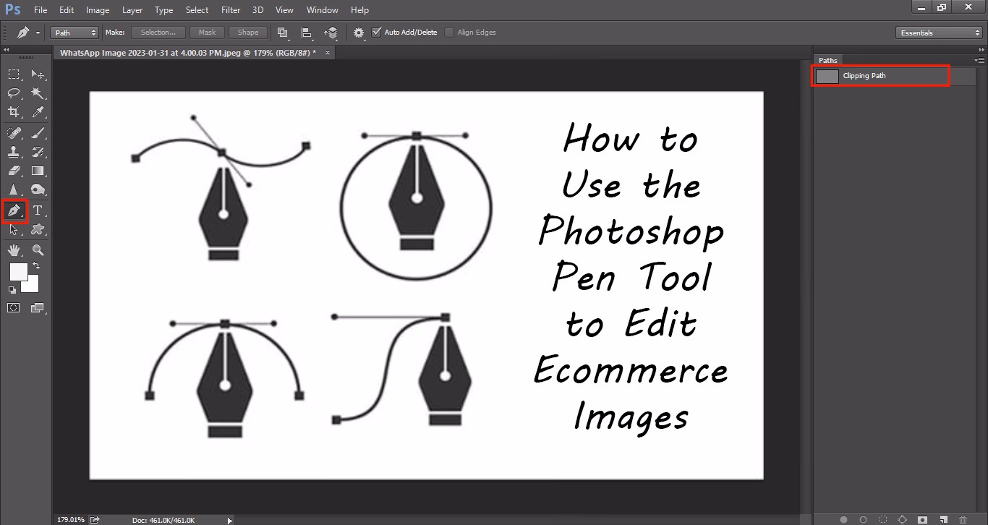Select the Healing Brush tool
This screenshot has height=525, width=988.
13,132
